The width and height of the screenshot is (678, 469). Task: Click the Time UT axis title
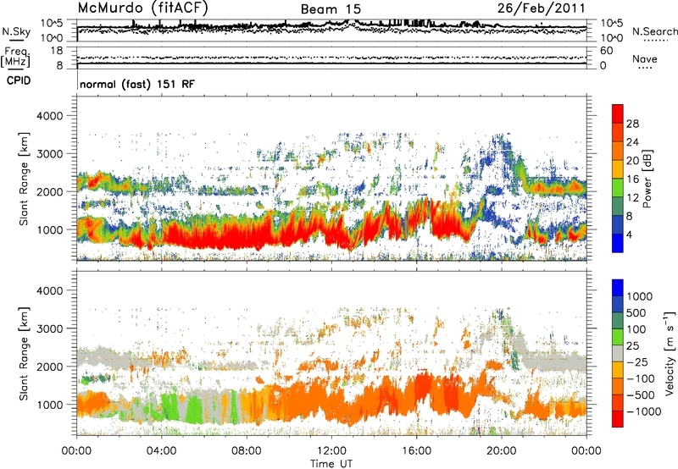click(331, 464)
